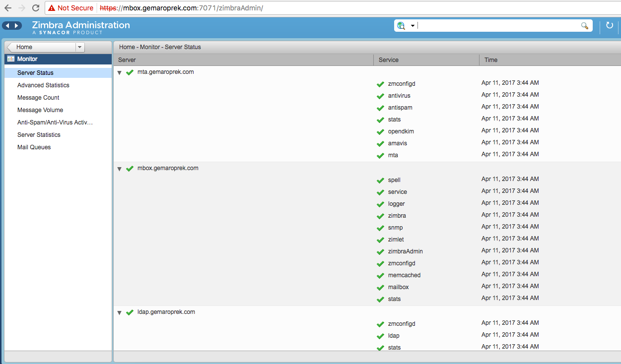Click the timestamp in the antispam row
This screenshot has width=621, height=364.
[510, 107]
